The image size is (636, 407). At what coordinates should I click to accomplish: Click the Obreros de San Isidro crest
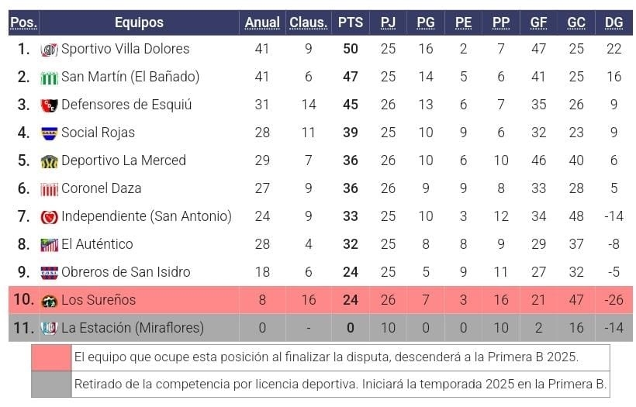coord(50,273)
